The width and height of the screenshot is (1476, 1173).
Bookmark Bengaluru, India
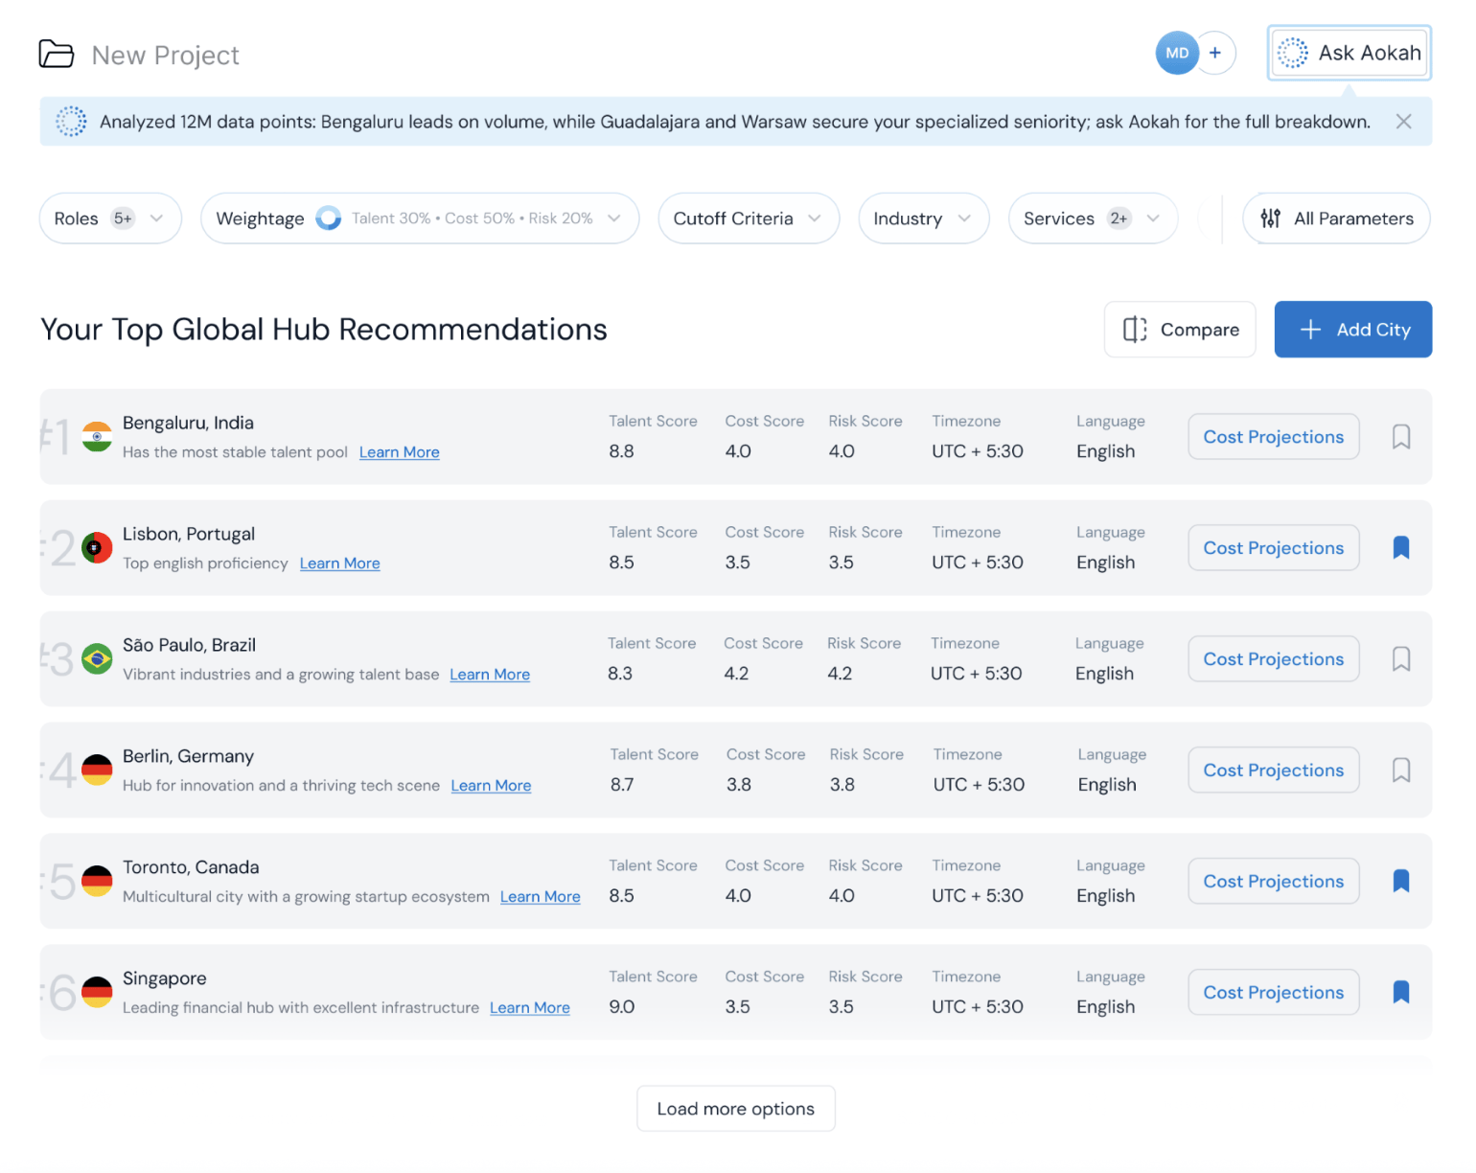pyautogui.click(x=1401, y=437)
